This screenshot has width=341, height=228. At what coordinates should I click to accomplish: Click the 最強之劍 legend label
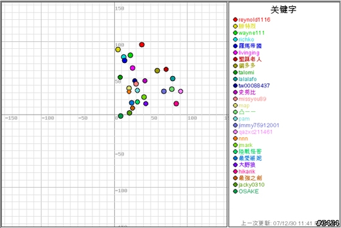point(247,178)
